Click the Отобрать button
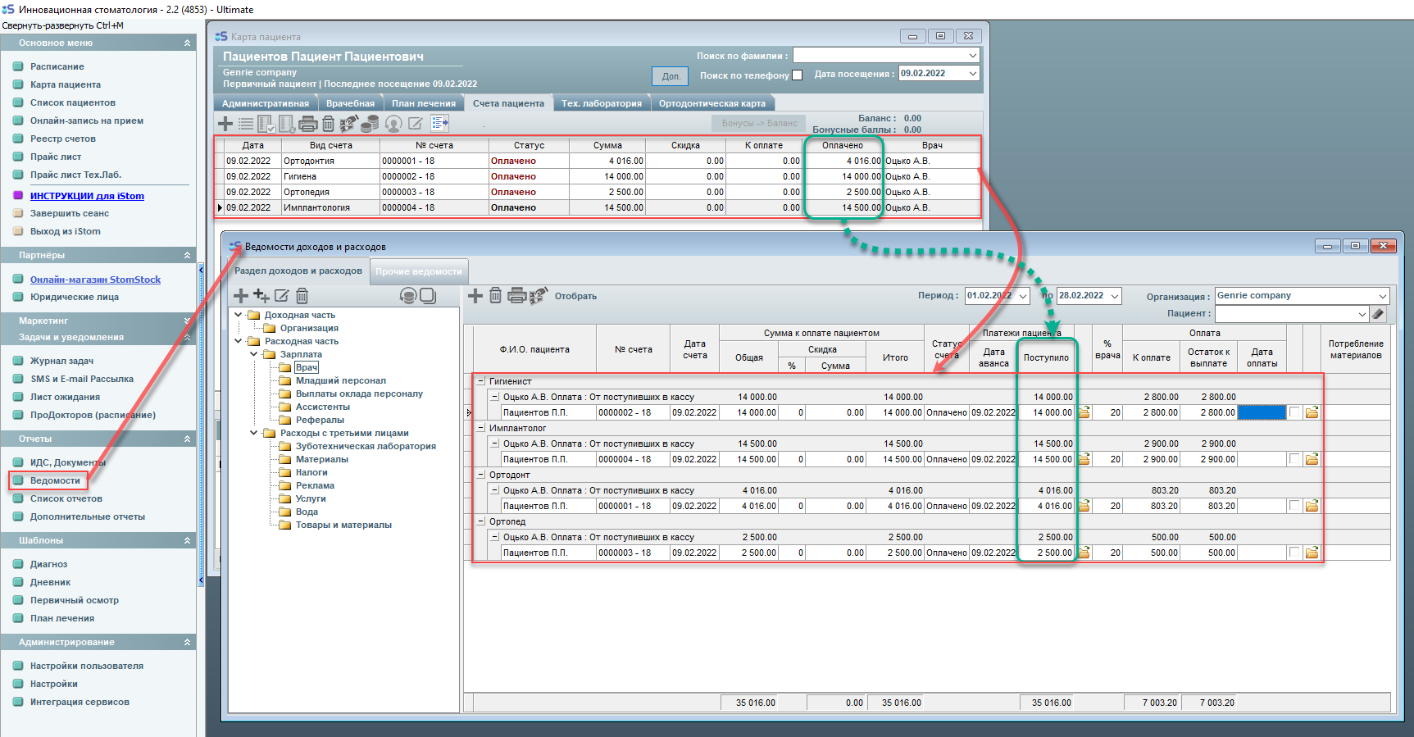The width and height of the screenshot is (1414, 737). 575,296
